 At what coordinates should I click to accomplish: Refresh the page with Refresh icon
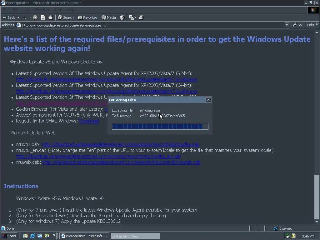tap(43, 17)
